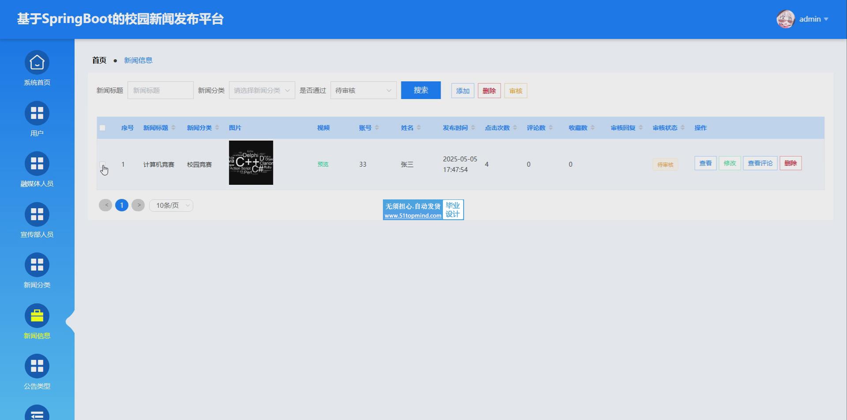This screenshot has width=847, height=420.
Task: Open the 系统首页 home icon
Action: click(x=37, y=63)
